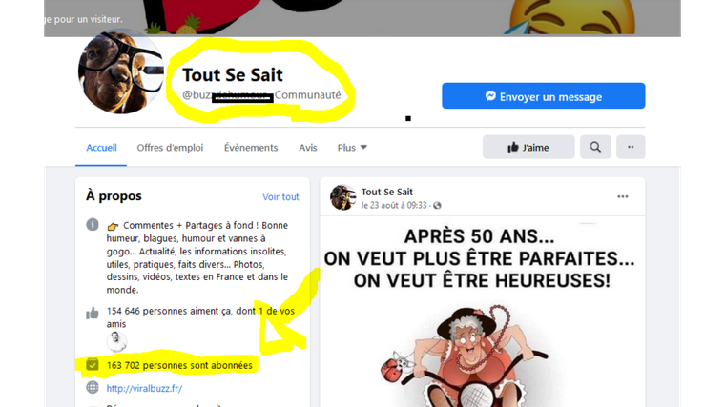Click the magnifier search icon button
The height and width of the screenshot is (407, 725).
595,147
